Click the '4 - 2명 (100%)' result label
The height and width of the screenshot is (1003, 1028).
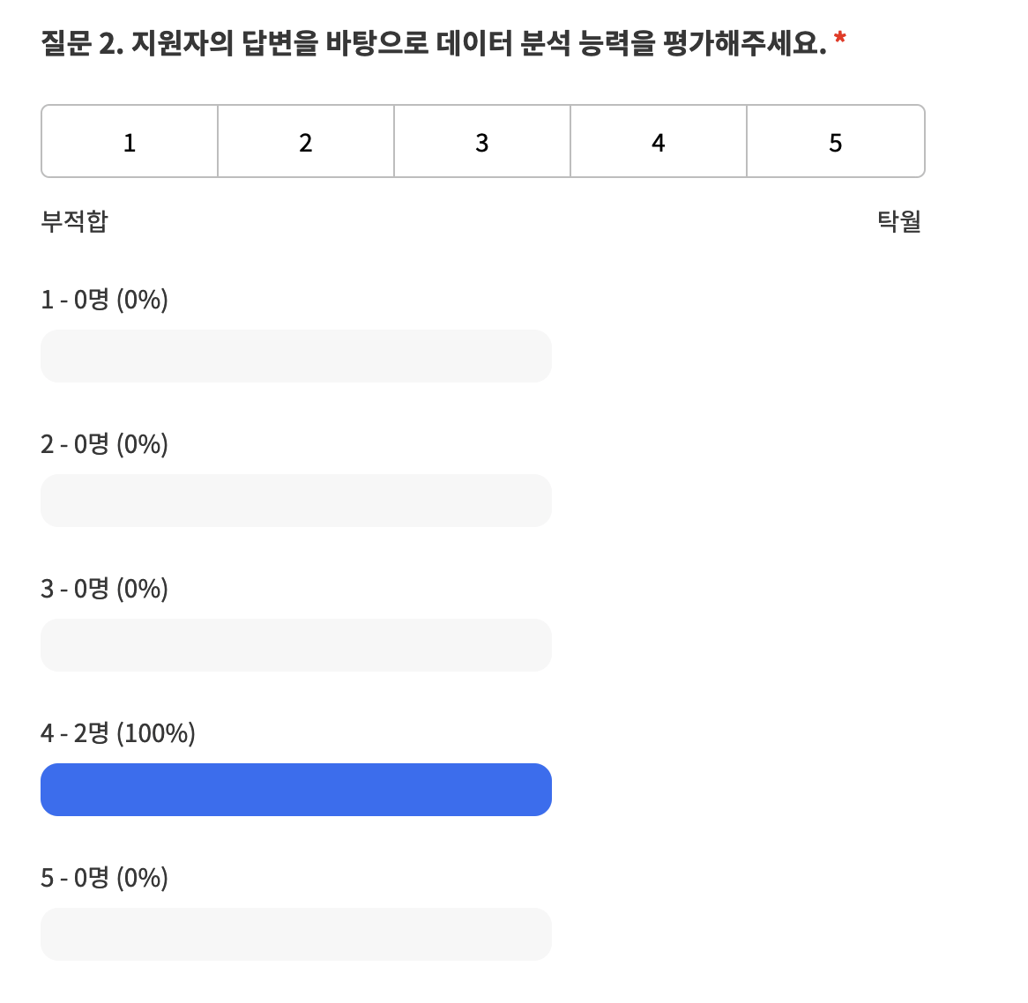click(x=118, y=733)
